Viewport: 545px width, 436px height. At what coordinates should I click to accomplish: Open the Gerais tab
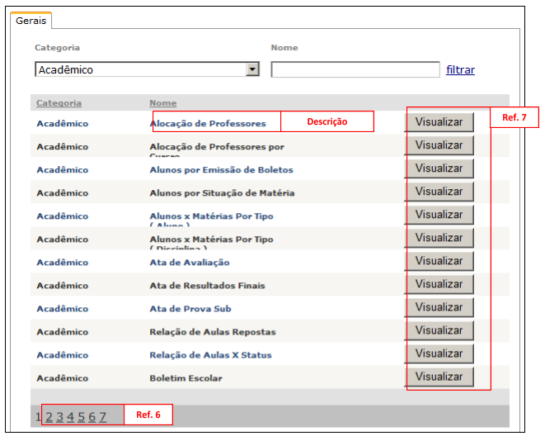pyautogui.click(x=31, y=21)
